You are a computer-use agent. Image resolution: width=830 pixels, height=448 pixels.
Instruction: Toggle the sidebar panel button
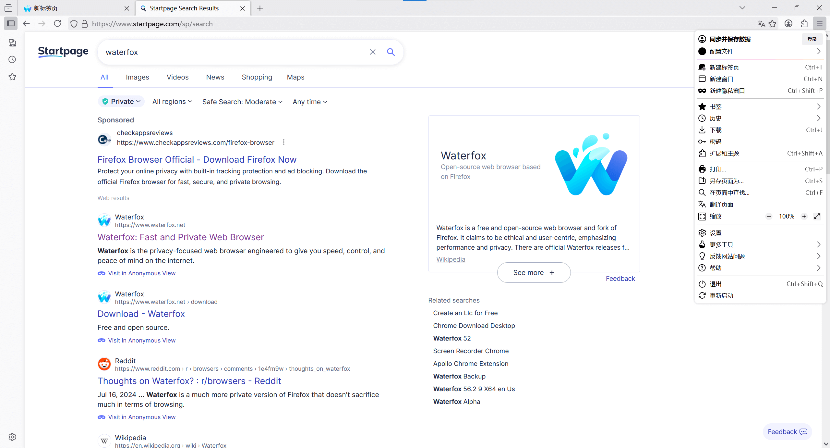pos(11,24)
